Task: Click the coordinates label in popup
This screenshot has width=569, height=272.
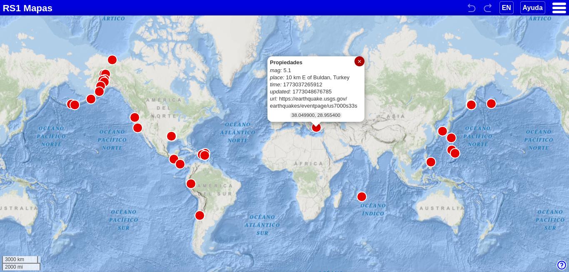Action: (316, 115)
